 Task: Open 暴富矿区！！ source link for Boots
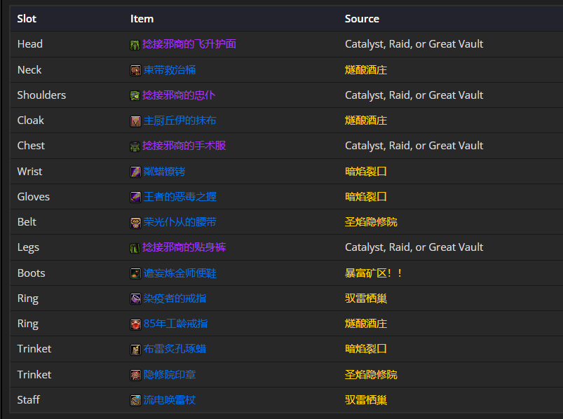(x=374, y=273)
